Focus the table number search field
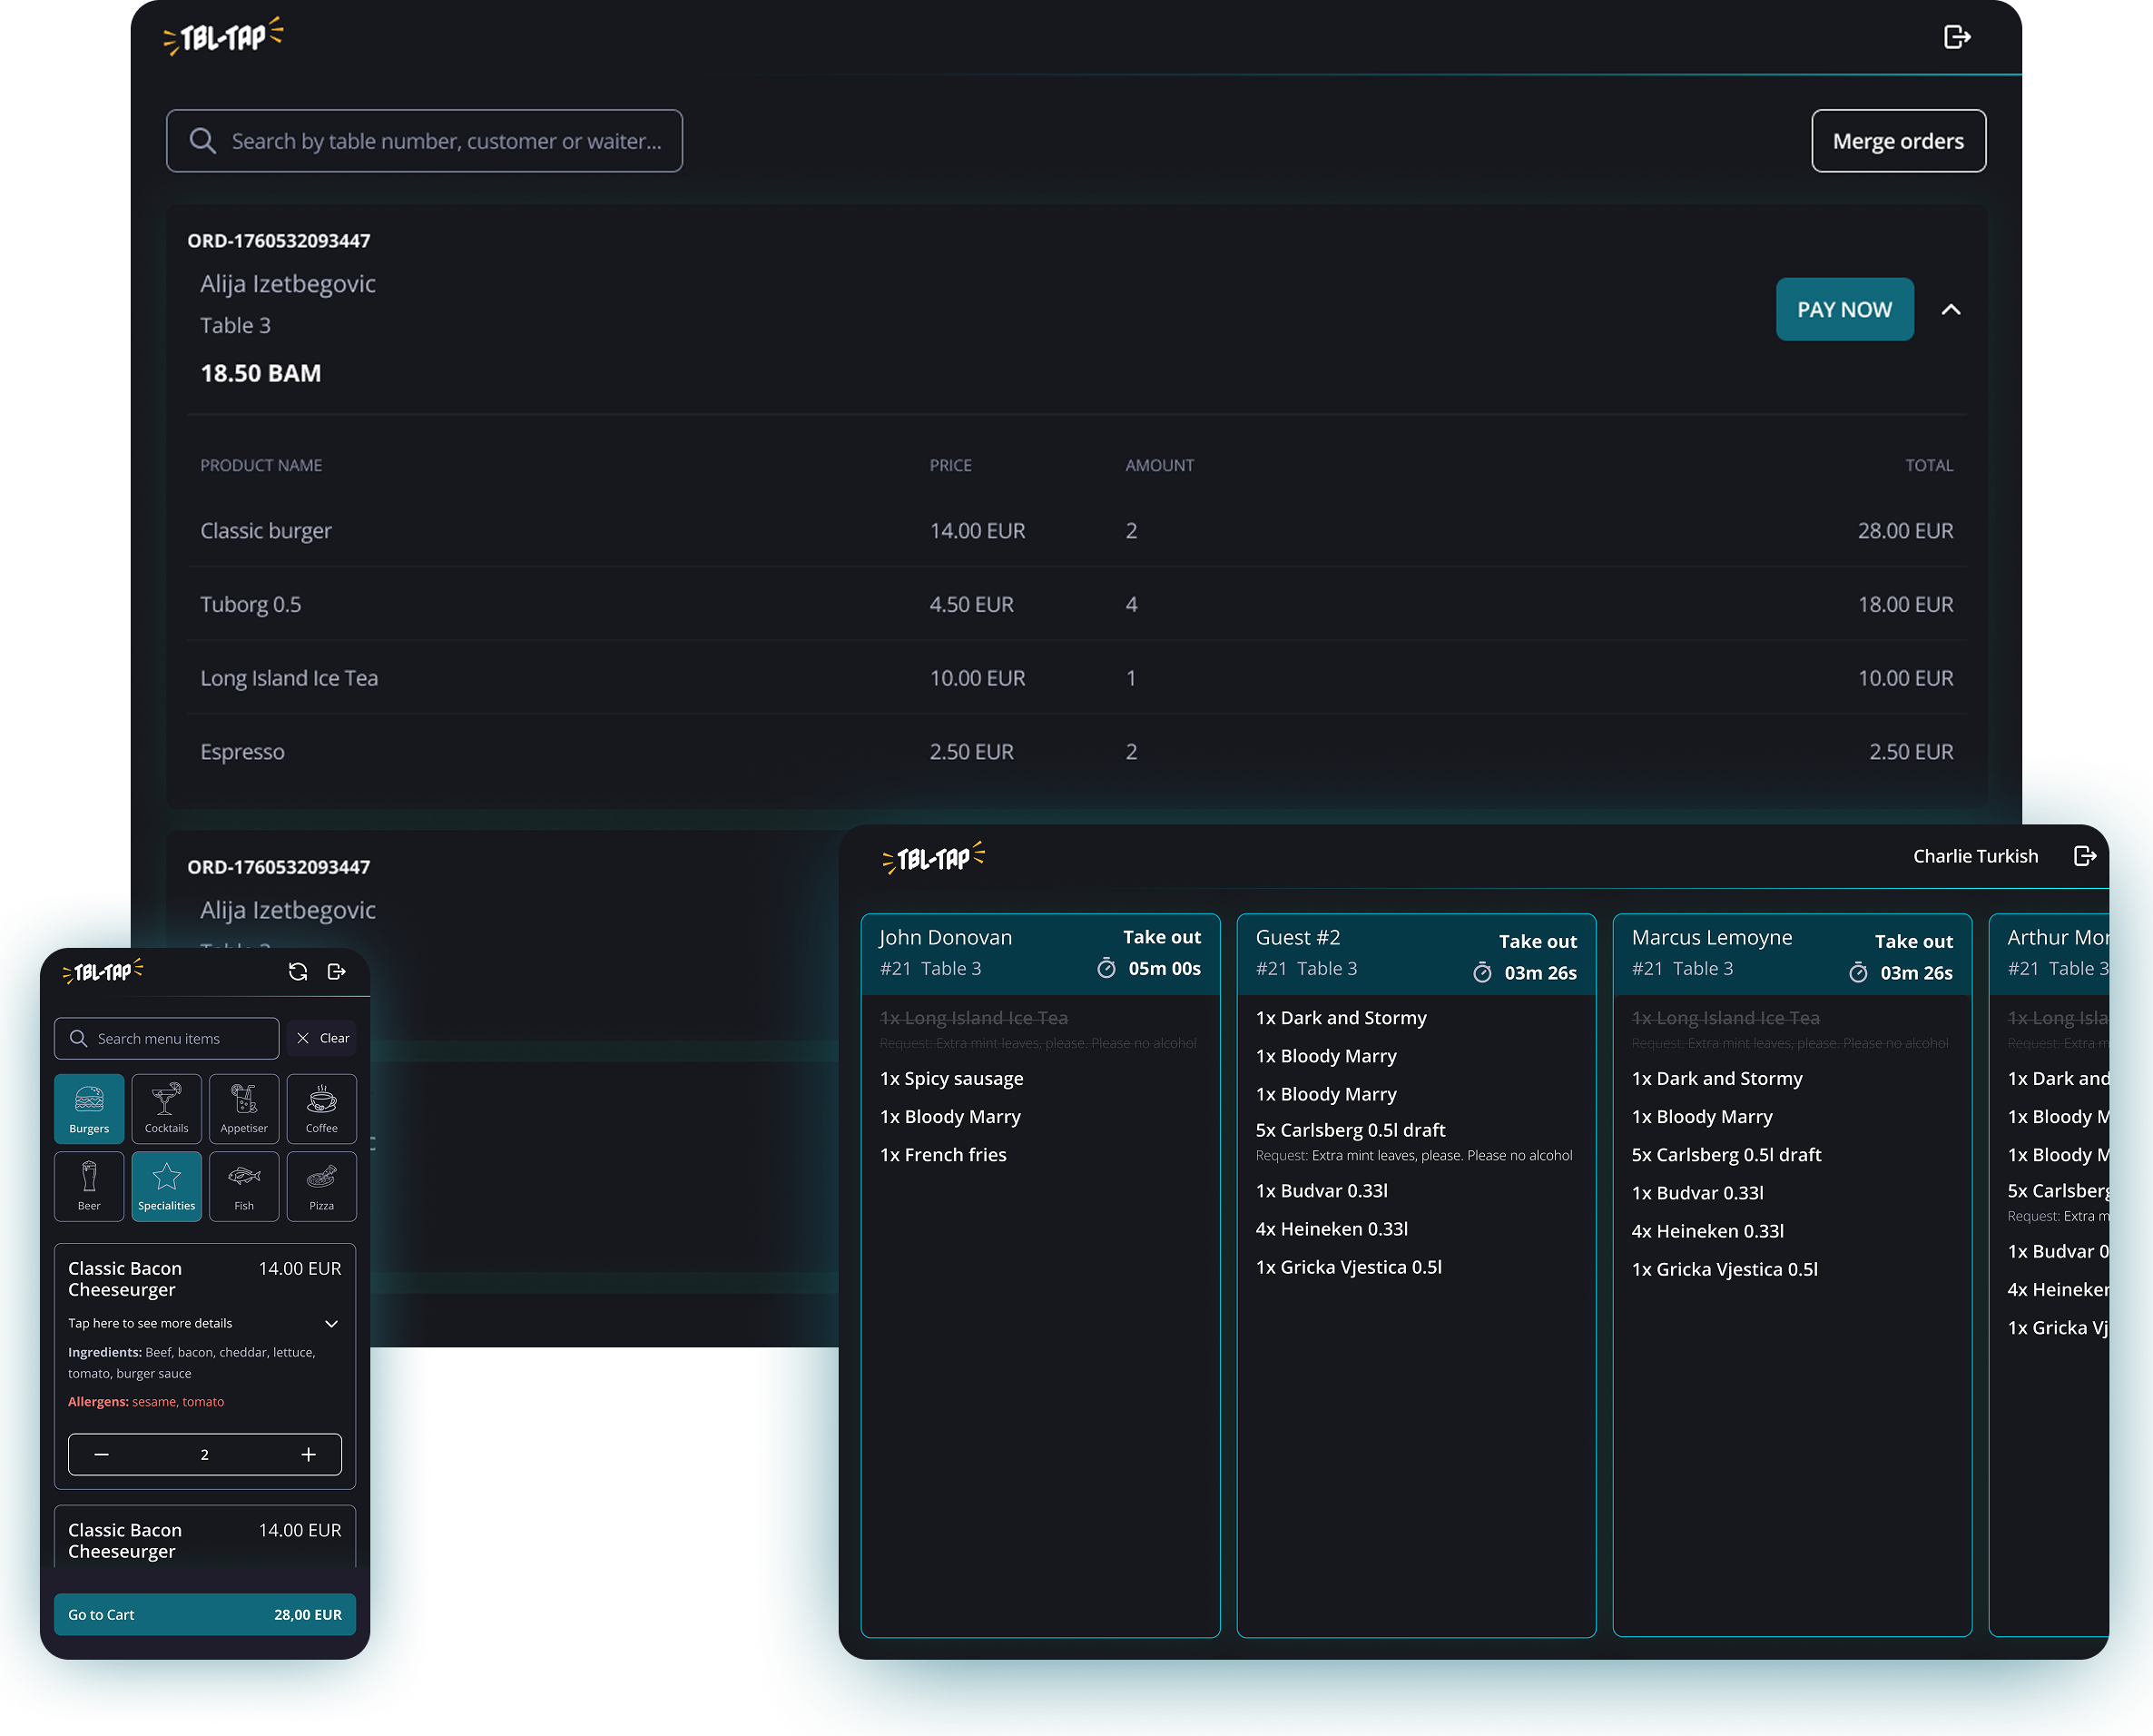This screenshot has width=2153, height=1736. click(x=425, y=141)
